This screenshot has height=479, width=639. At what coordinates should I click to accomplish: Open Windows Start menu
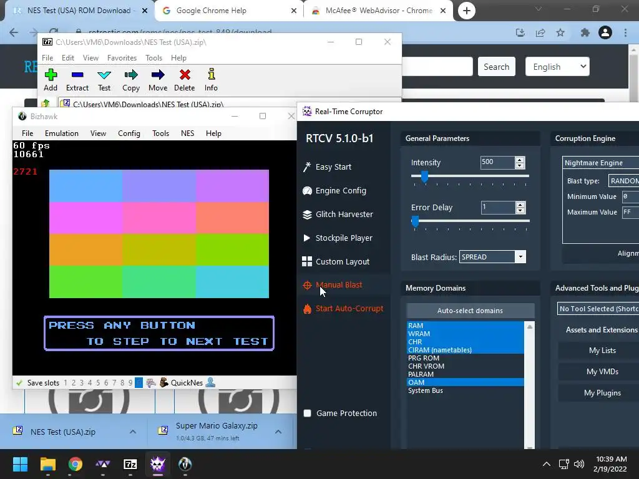click(20, 464)
